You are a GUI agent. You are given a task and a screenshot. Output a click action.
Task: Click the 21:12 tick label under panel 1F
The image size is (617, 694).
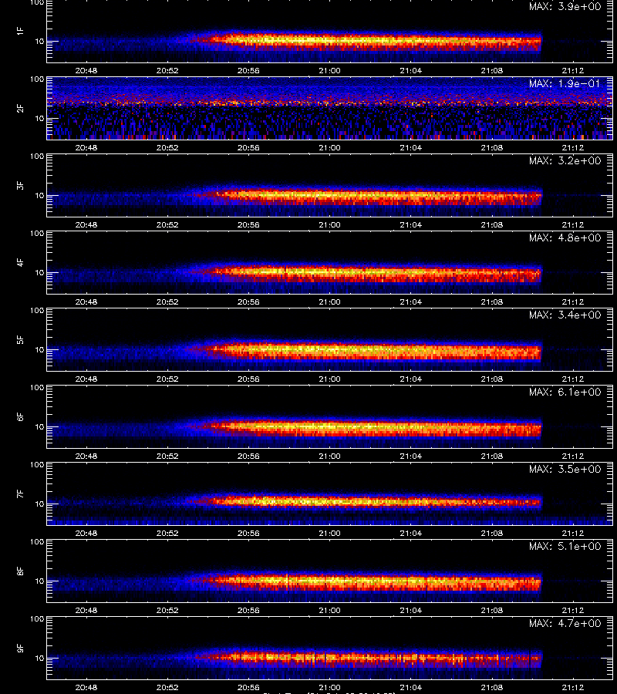(573, 70)
